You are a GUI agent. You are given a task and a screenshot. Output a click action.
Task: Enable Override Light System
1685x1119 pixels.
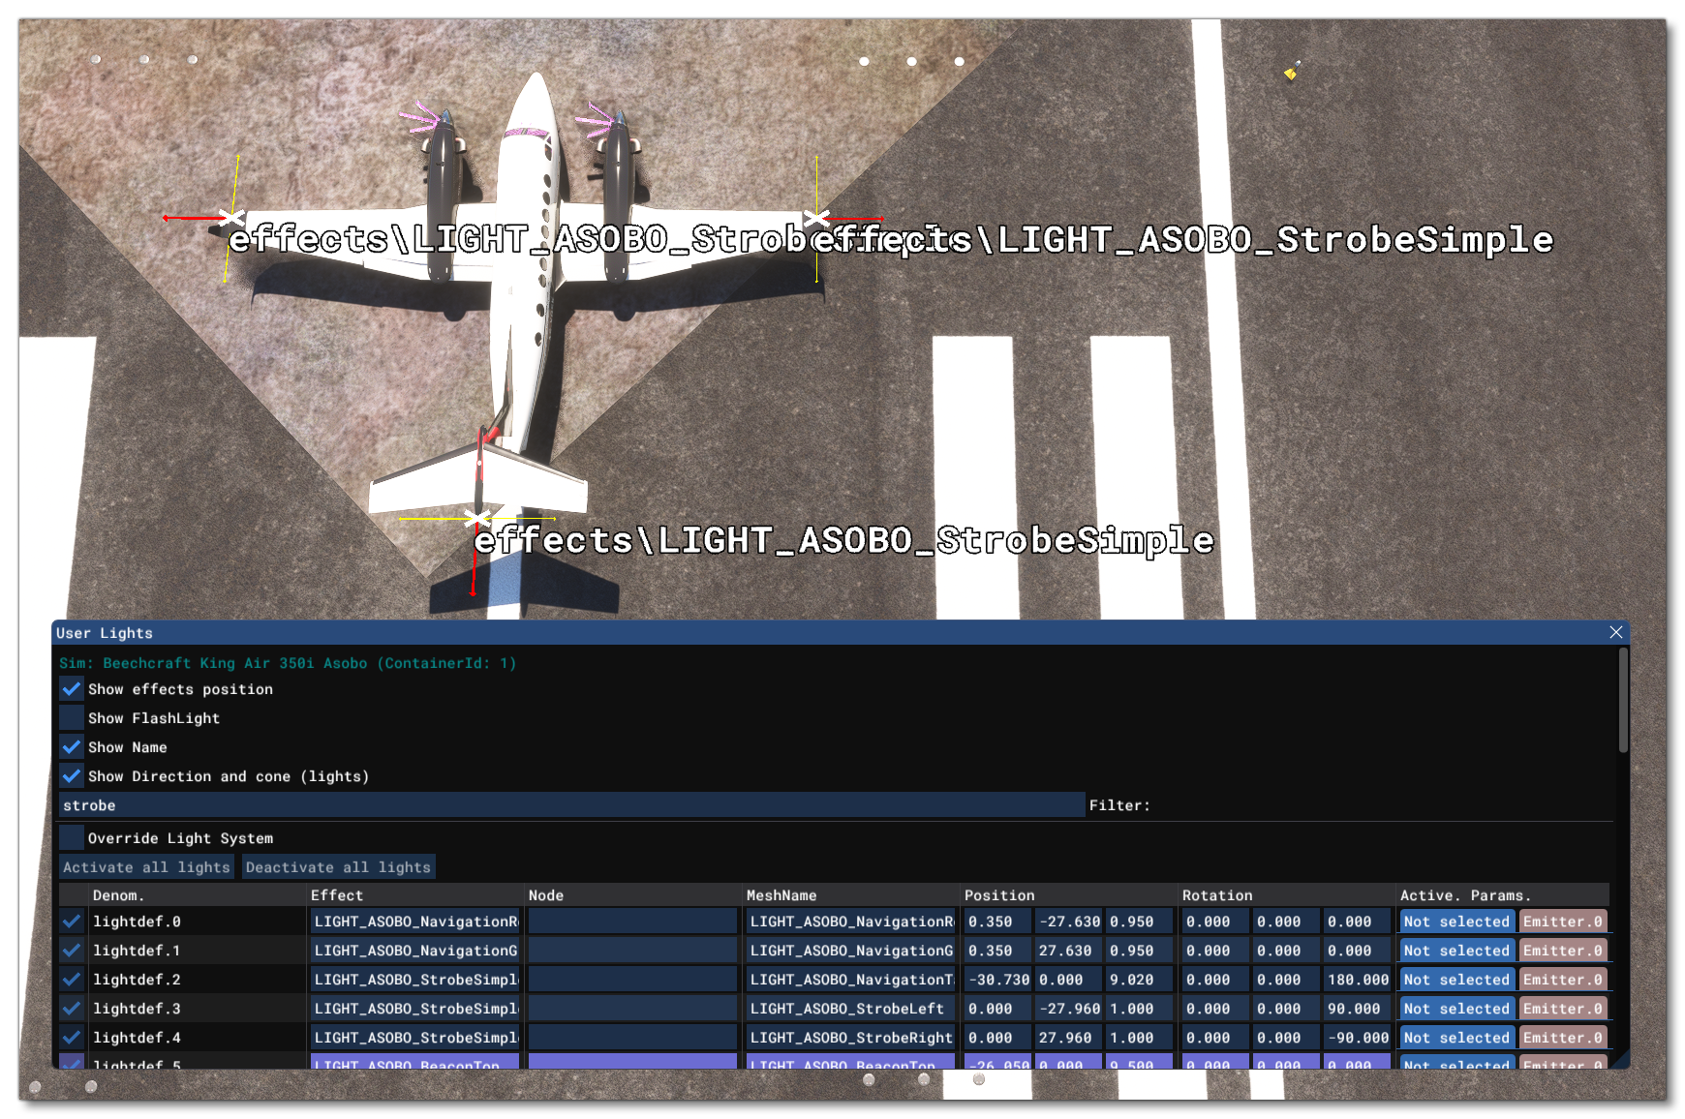[71, 837]
